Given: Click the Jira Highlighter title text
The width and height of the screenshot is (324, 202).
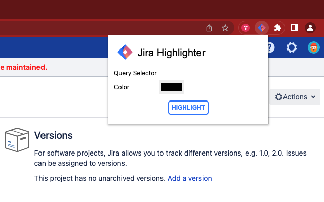Looking at the screenshot, I should coord(172,53).
